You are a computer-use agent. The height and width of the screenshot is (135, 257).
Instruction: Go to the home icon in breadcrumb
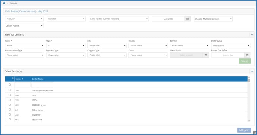[4, 3]
